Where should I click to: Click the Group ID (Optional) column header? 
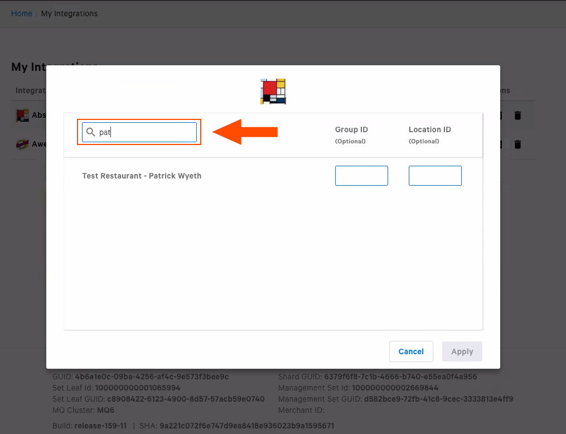tap(351, 134)
